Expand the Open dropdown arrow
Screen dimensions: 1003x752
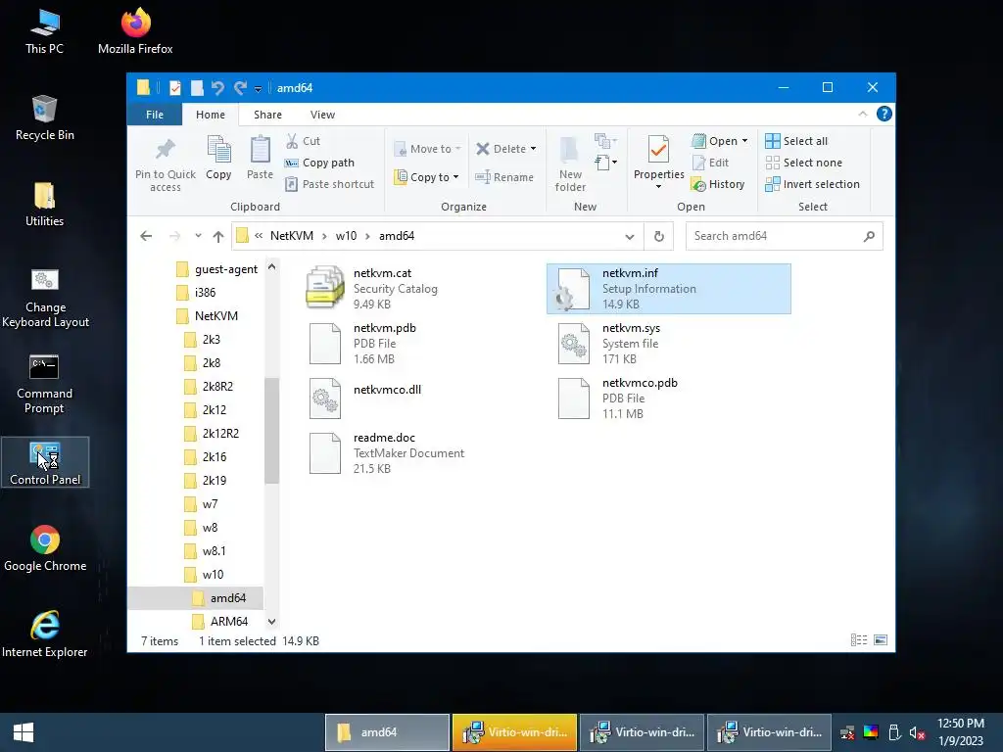(x=744, y=141)
